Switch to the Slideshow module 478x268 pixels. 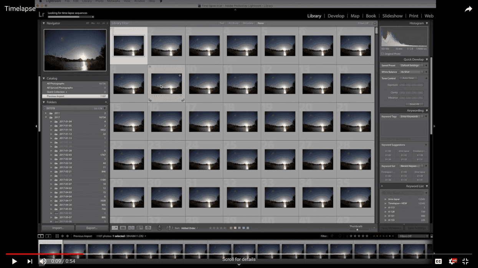click(392, 16)
